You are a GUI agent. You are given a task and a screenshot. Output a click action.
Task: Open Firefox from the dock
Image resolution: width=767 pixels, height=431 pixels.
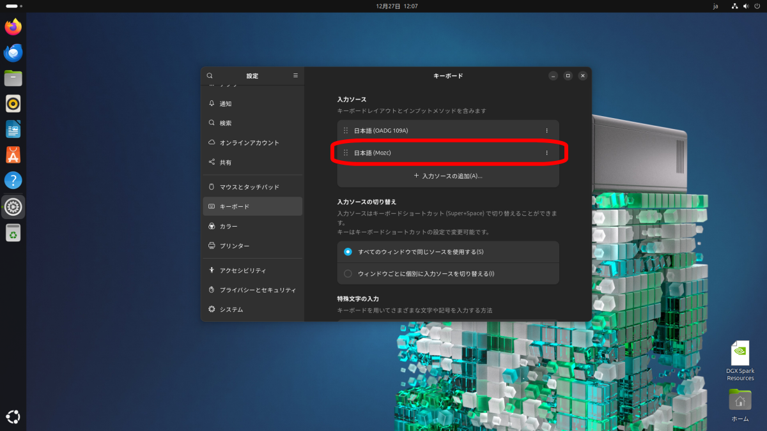tap(13, 27)
